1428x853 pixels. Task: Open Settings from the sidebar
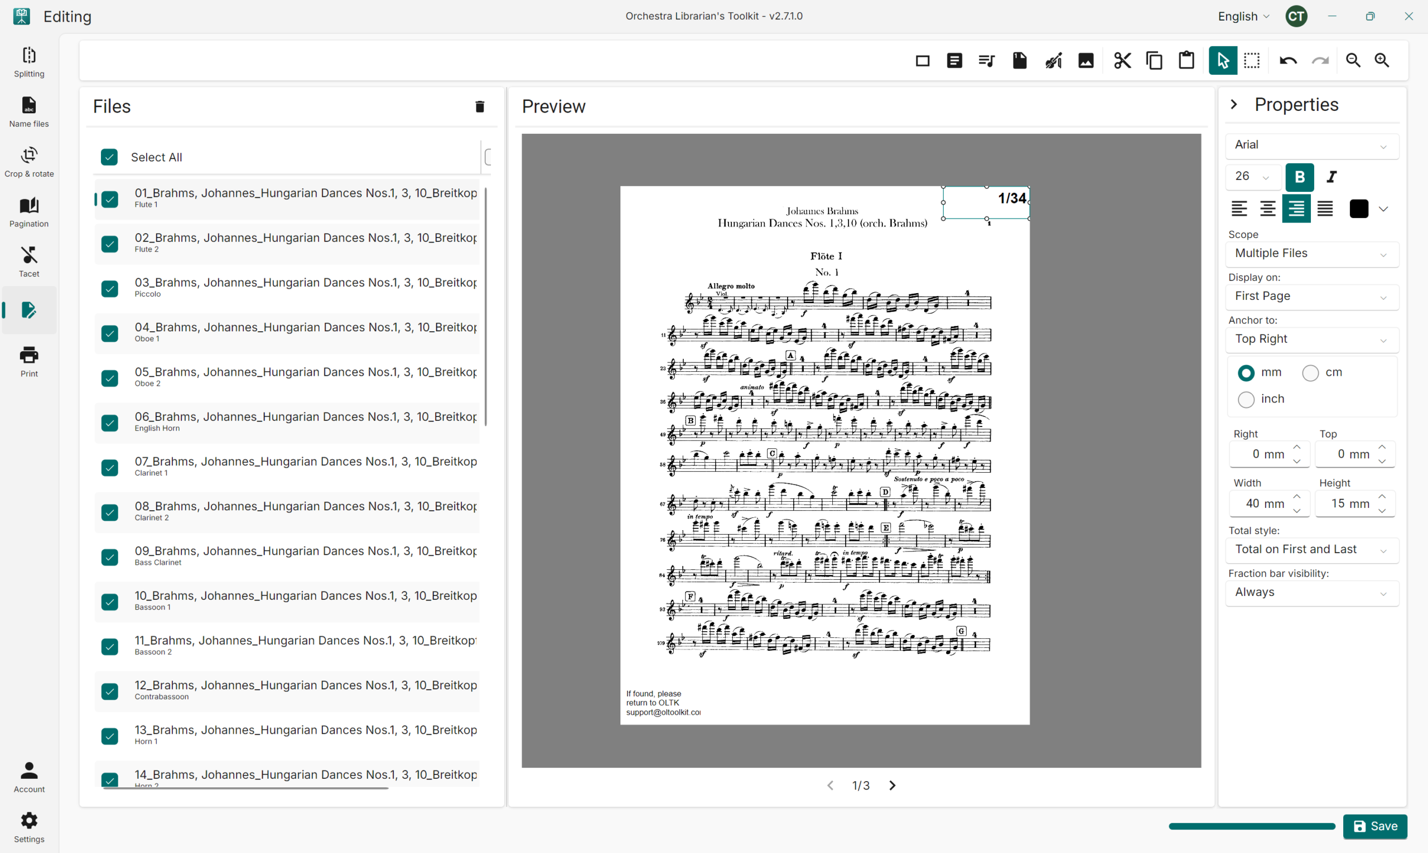click(29, 828)
